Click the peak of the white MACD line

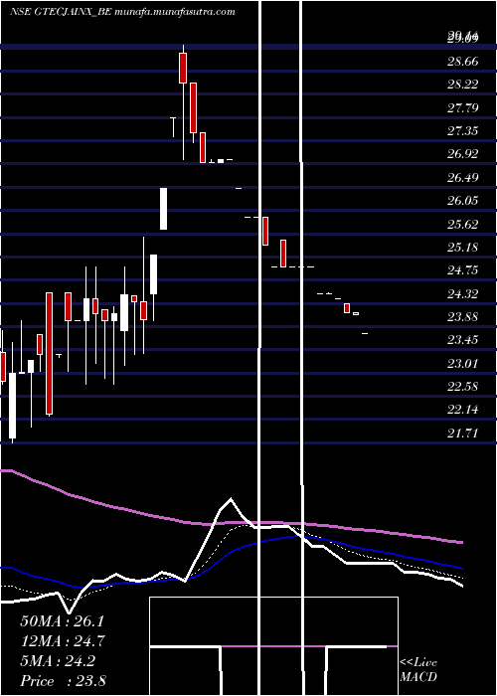[x=231, y=499]
